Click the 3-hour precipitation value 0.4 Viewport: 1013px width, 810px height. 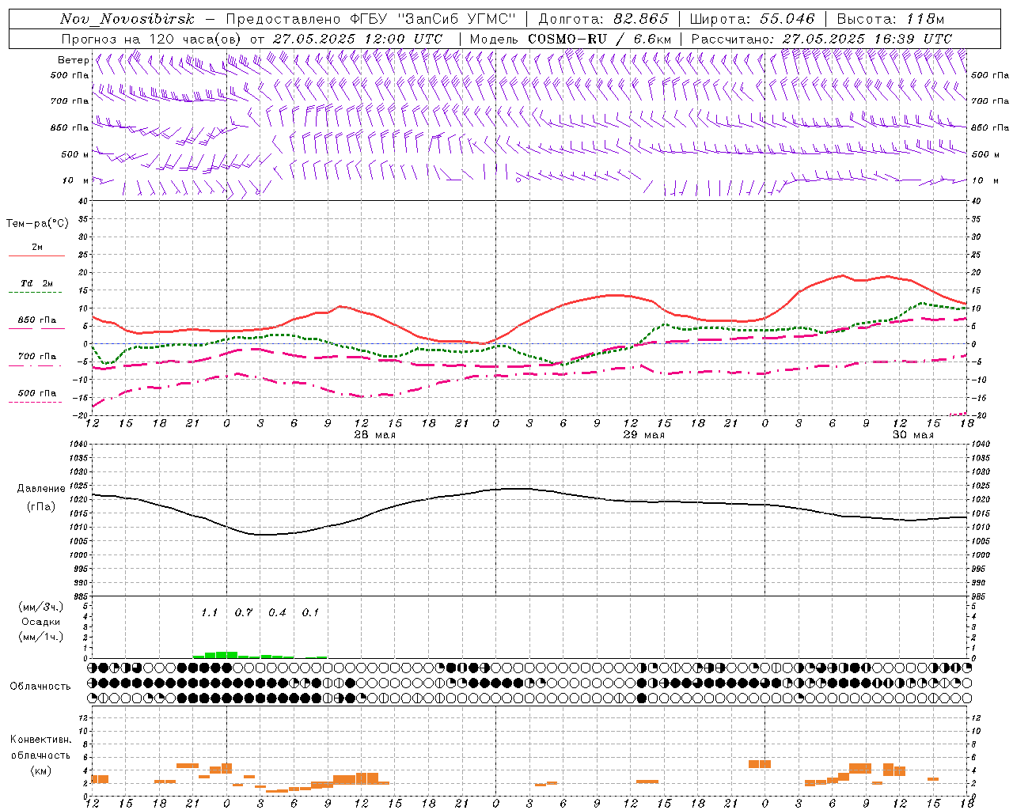[x=277, y=612]
